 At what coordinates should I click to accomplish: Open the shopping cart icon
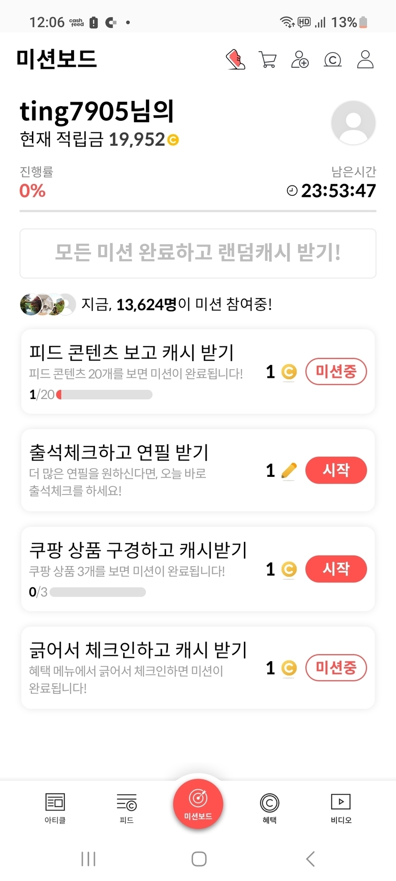pos(268,60)
